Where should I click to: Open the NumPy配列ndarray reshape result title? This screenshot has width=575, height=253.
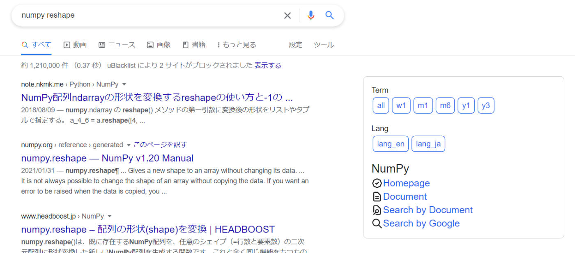click(157, 98)
